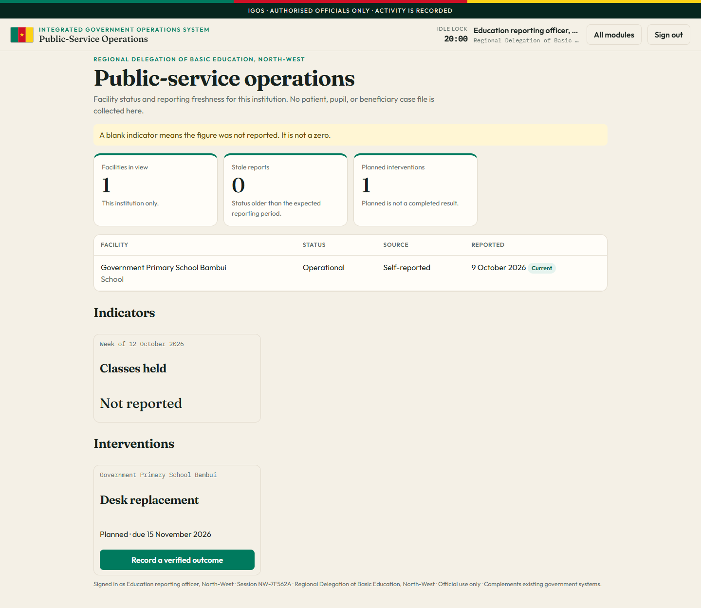Open the Facilities in view summary card
The image size is (701, 608).
(155, 190)
